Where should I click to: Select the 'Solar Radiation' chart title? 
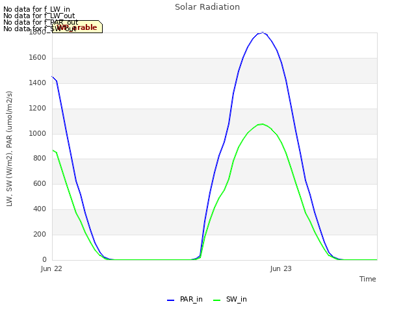point(207,7)
